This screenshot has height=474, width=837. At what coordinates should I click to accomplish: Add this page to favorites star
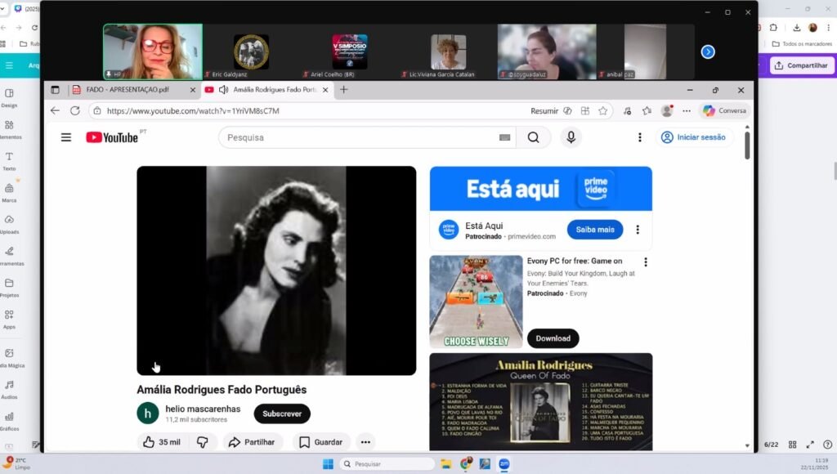pyautogui.click(x=602, y=110)
